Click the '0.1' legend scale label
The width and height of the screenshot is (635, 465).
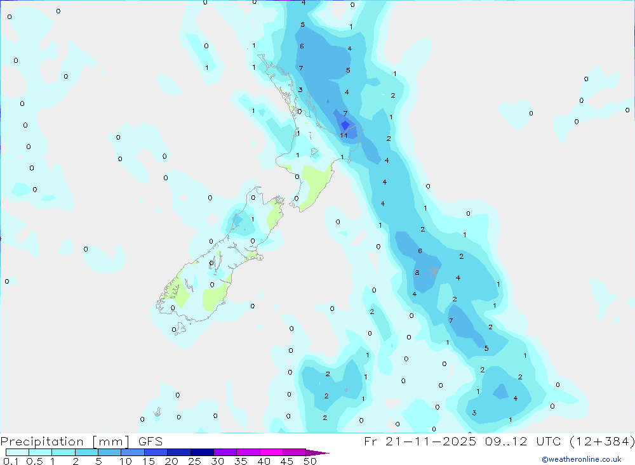pos(11,461)
